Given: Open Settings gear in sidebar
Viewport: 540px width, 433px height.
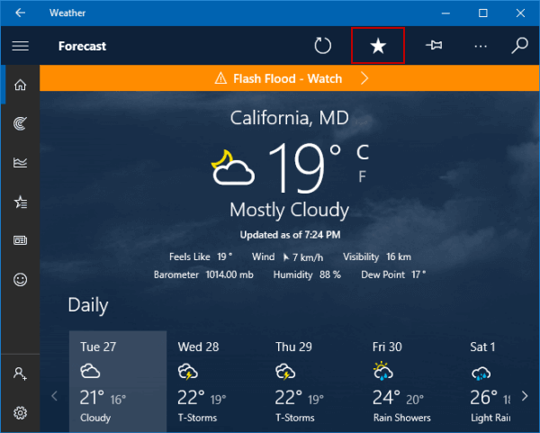Looking at the screenshot, I should point(21,412).
